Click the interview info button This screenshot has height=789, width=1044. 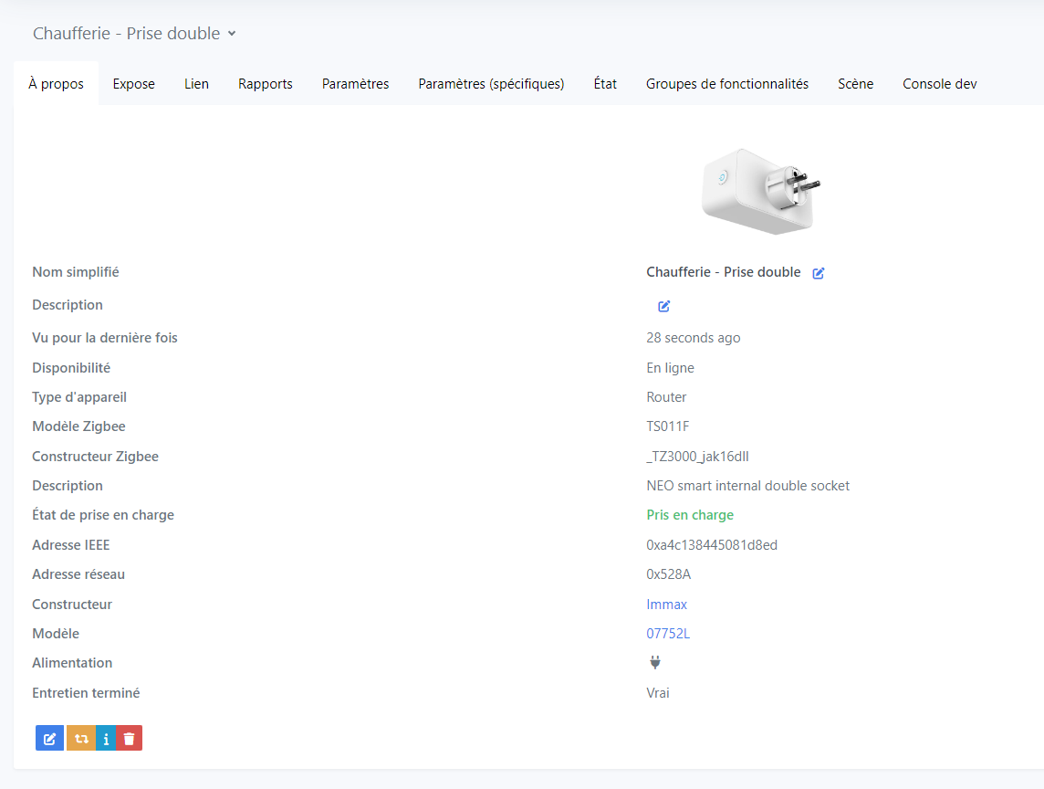[106, 738]
